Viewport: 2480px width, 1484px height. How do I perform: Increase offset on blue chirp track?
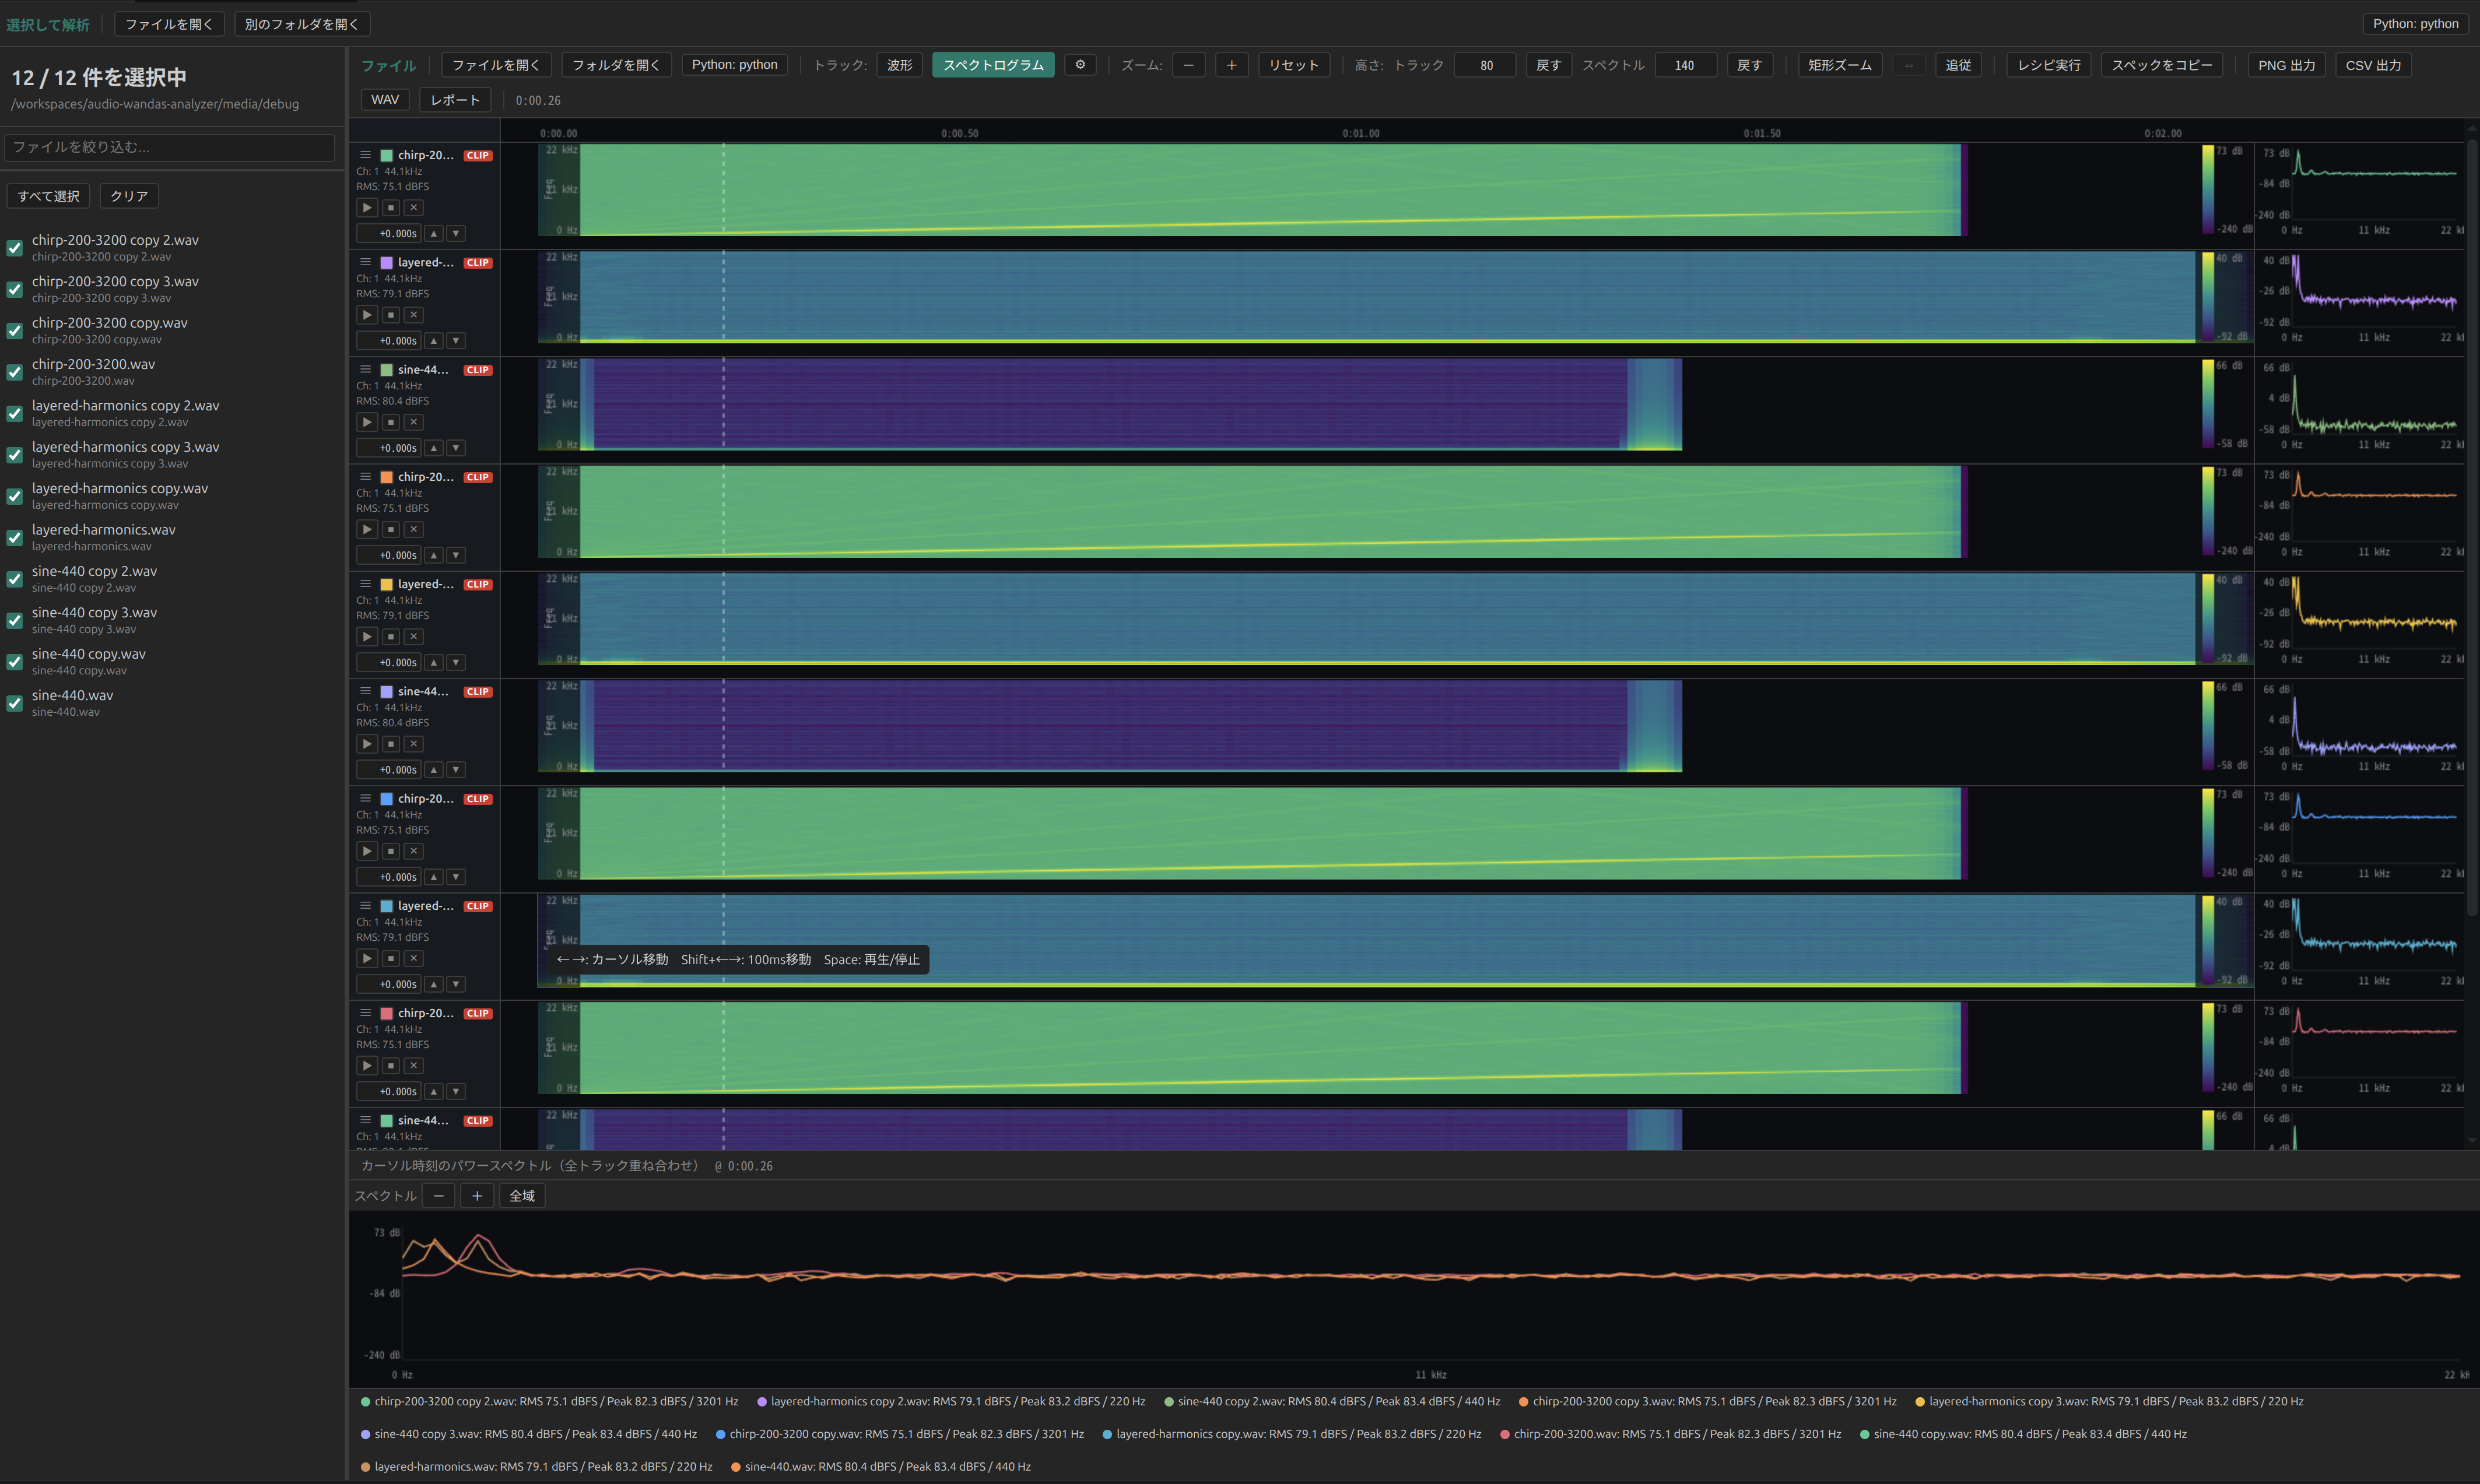pyautogui.click(x=434, y=877)
